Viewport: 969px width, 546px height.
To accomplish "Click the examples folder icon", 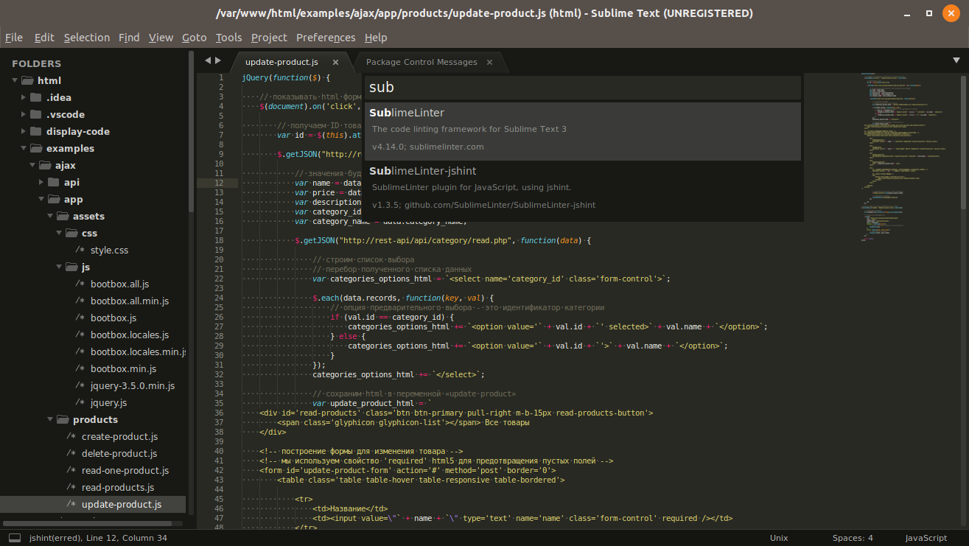I will 36,148.
